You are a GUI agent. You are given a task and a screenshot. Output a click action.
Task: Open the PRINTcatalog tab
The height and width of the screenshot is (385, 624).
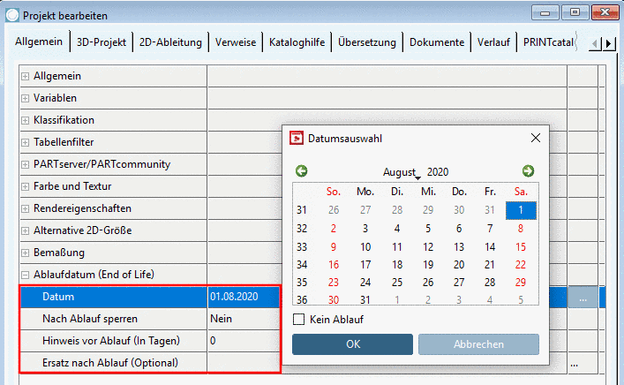[x=548, y=42]
